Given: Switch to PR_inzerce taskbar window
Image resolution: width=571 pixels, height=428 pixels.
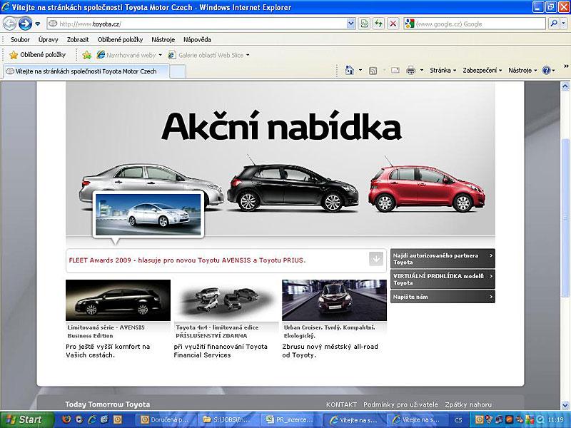Looking at the screenshot, I should [291, 420].
